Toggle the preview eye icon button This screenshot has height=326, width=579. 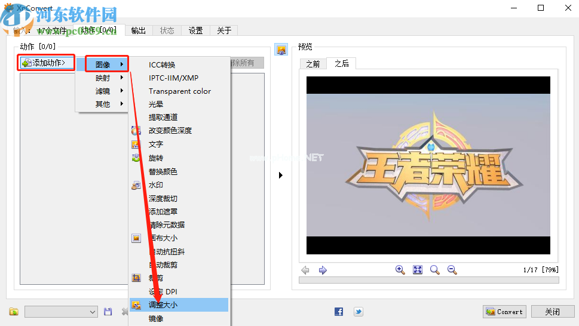coord(281,50)
